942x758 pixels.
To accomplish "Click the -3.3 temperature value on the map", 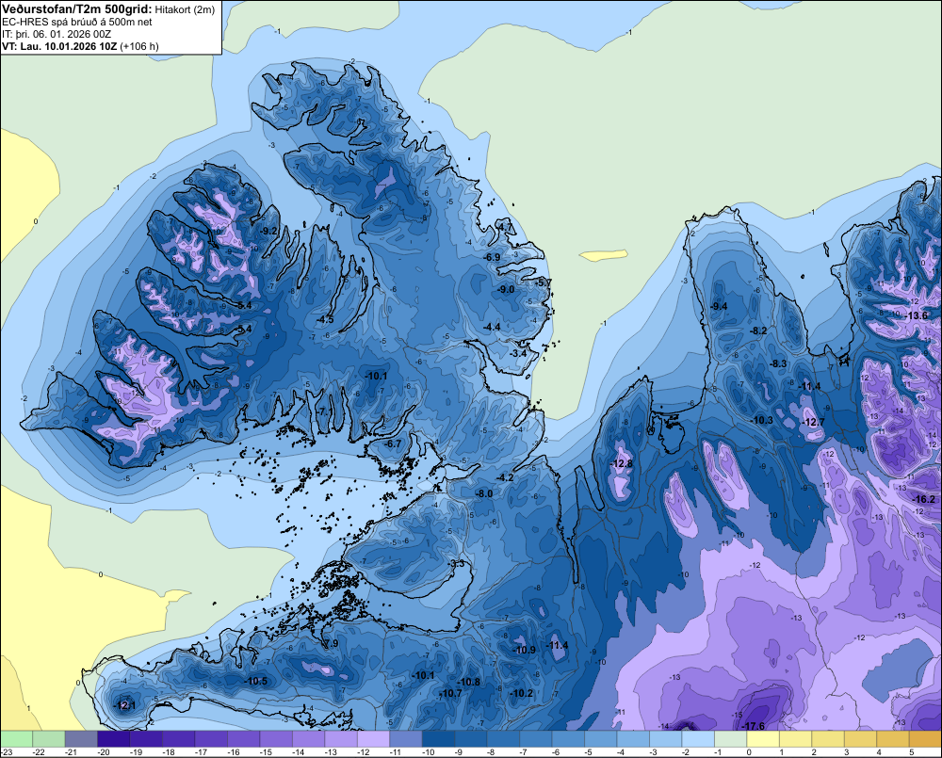I will 457,563.
